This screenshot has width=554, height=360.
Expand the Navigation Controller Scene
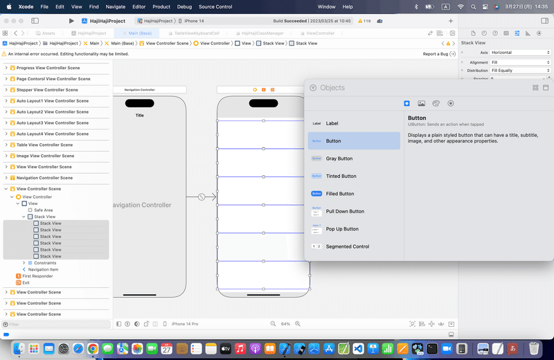[x=6, y=177]
